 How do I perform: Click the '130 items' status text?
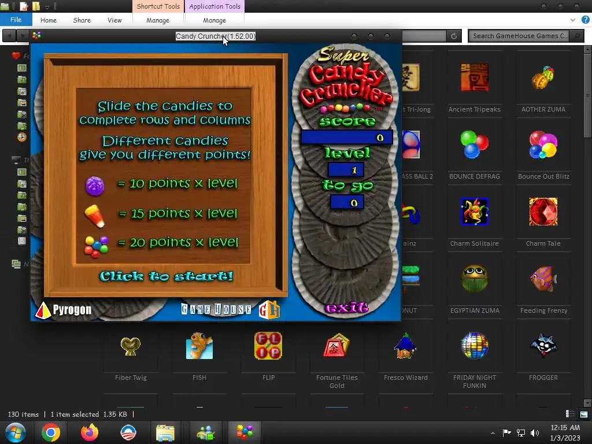pyautogui.click(x=23, y=414)
